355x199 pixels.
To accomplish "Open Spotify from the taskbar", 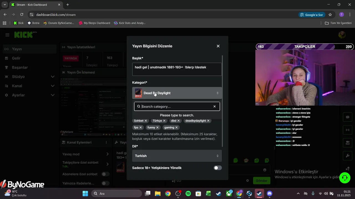I will (188, 193).
